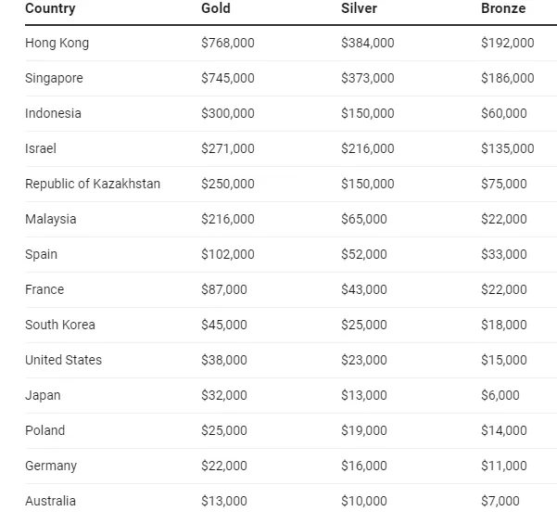Click Spain's gold value $102,000

point(227,254)
